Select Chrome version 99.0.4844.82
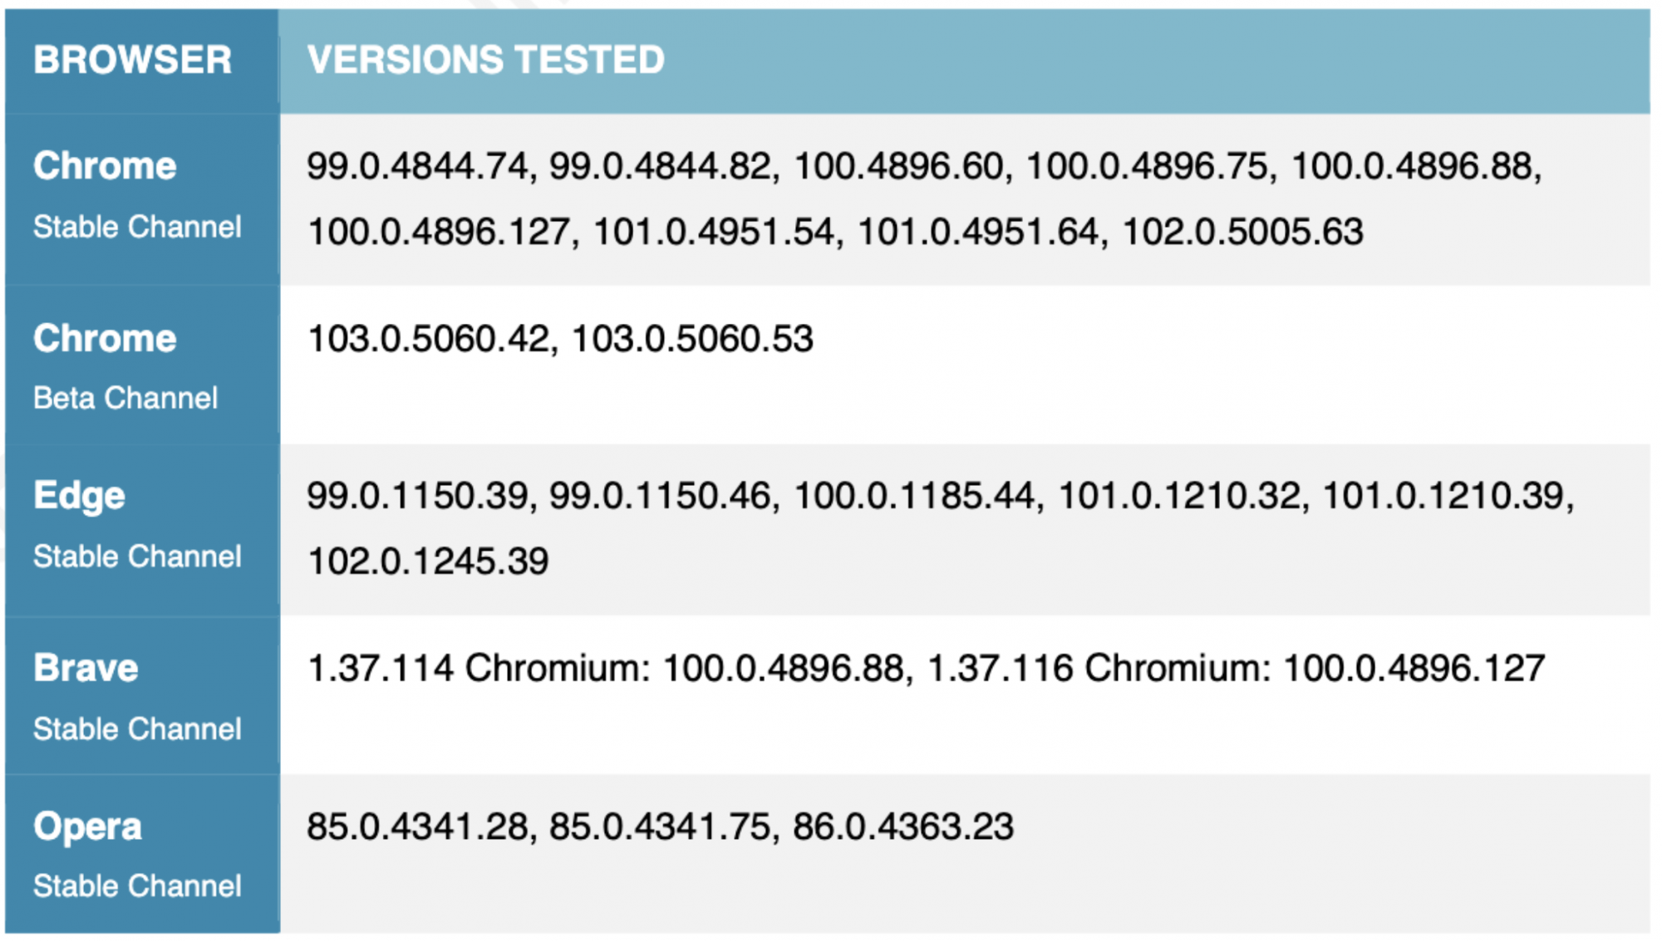1662x941 pixels. (661, 166)
